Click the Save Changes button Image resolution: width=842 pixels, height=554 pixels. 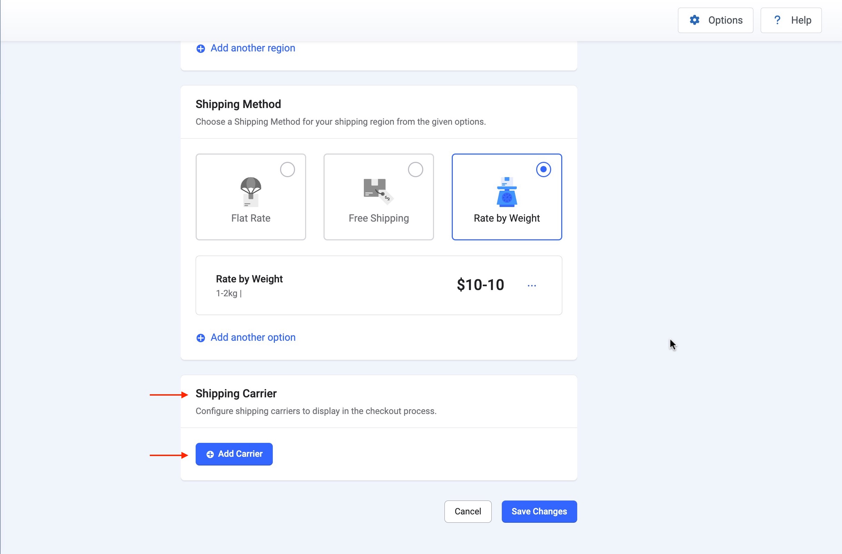pyautogui.click(x=539, y=511)
